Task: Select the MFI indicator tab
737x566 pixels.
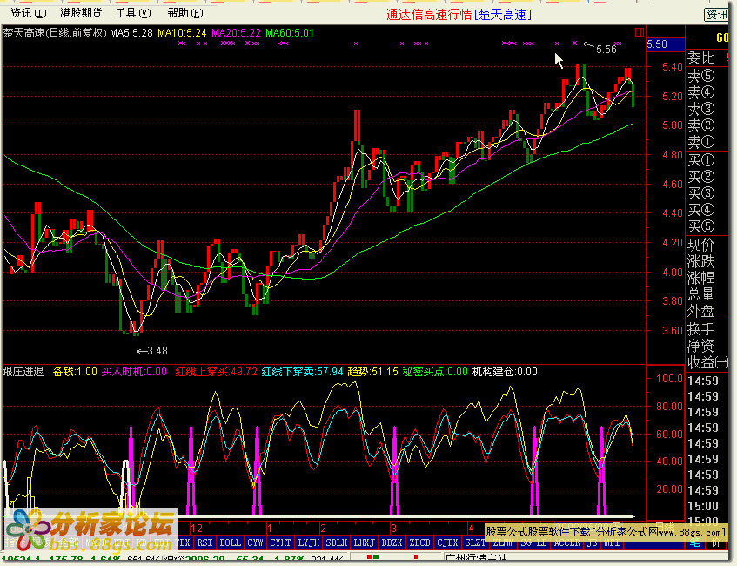Action: coord(612,543)
